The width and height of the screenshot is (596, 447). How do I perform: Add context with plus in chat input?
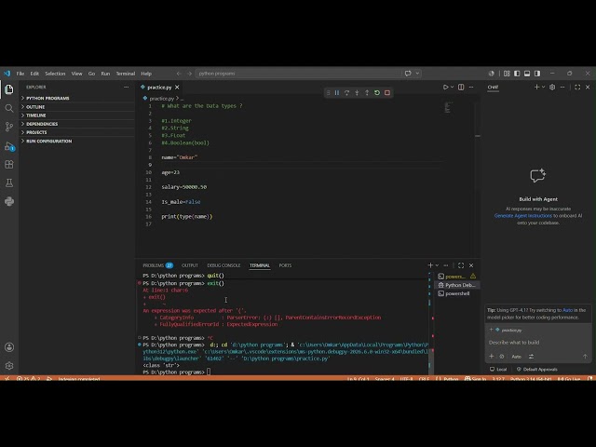(491, 356)
